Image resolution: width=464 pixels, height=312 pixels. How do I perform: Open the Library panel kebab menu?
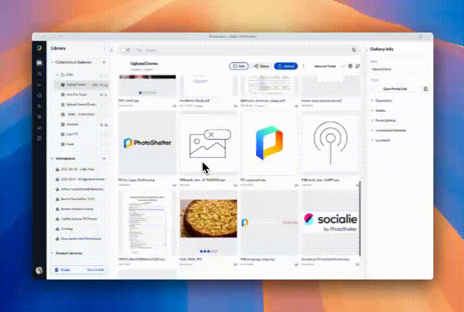pyautogui.click(x=104, y=49)
